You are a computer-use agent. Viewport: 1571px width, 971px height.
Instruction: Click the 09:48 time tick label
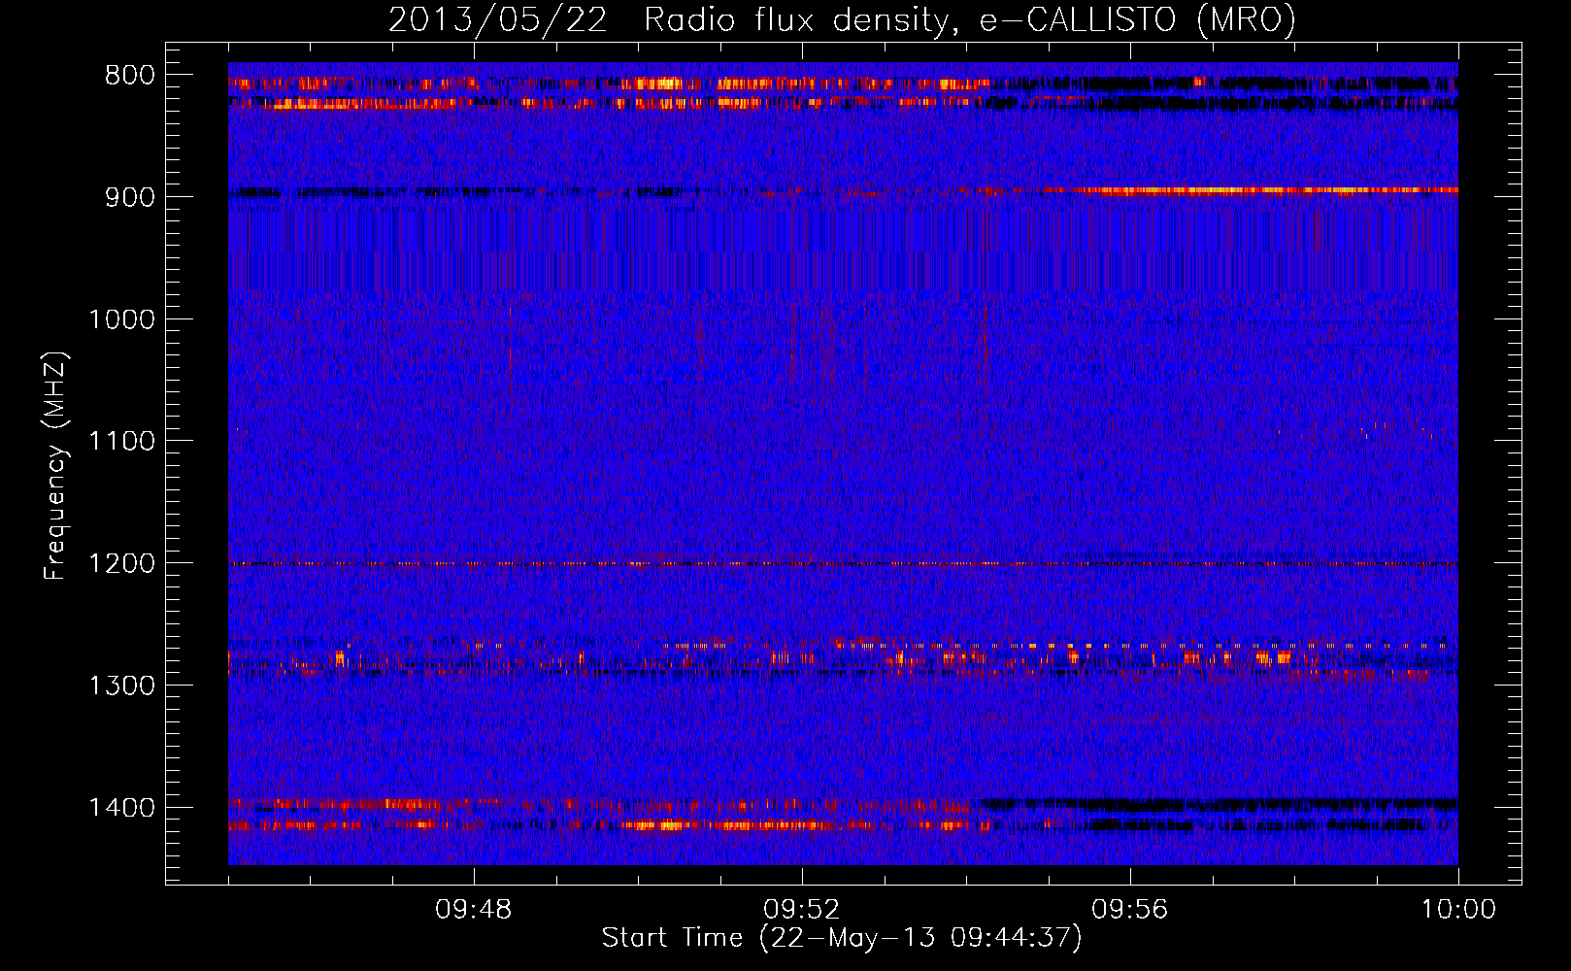473,910
